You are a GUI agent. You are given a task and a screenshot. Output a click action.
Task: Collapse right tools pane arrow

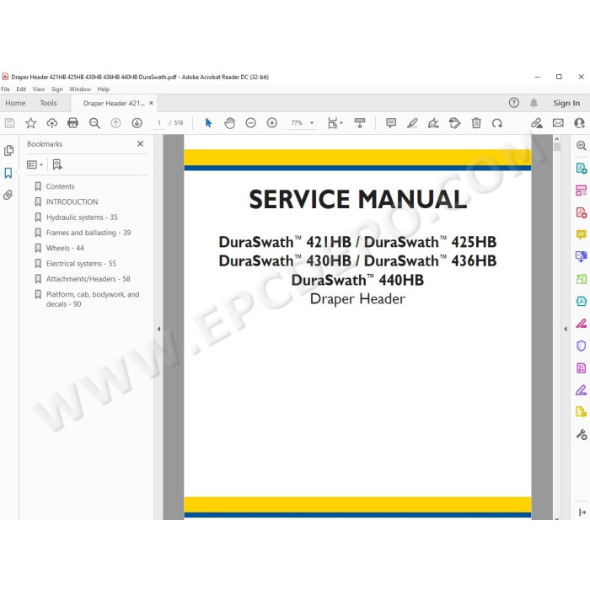coord(566,329)
